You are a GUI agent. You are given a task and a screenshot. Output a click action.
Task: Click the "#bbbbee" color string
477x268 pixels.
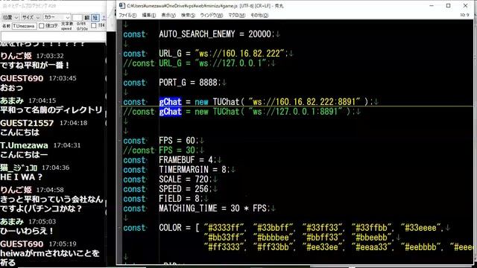274,237
